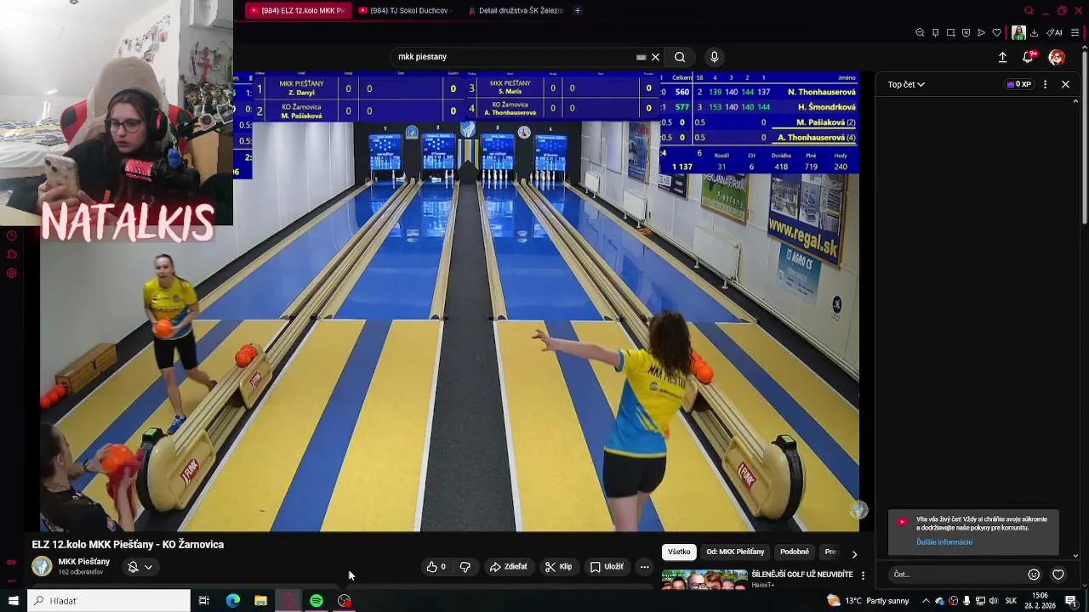Click the SLK keyboard language indicator

coord(1011,601)
